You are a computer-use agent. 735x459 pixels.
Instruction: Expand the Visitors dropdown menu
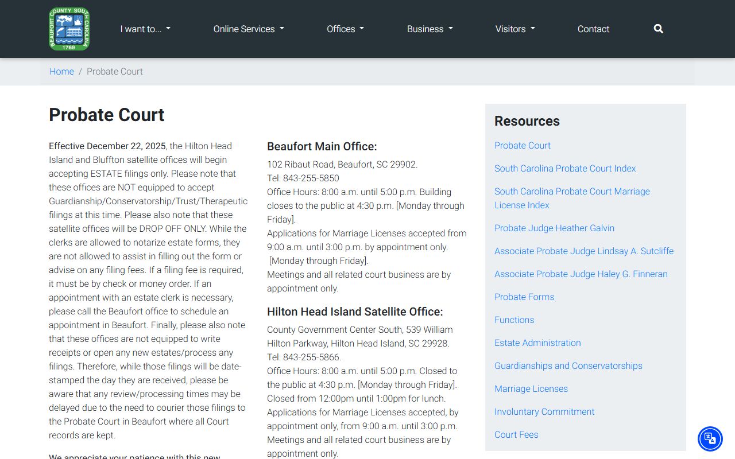click(515, 29)
